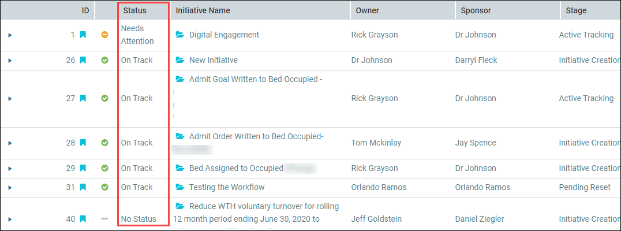Screen dimensions: 621x231
Task: Click the bookmark icon beside ID 27
Action: tap(83, 98)
